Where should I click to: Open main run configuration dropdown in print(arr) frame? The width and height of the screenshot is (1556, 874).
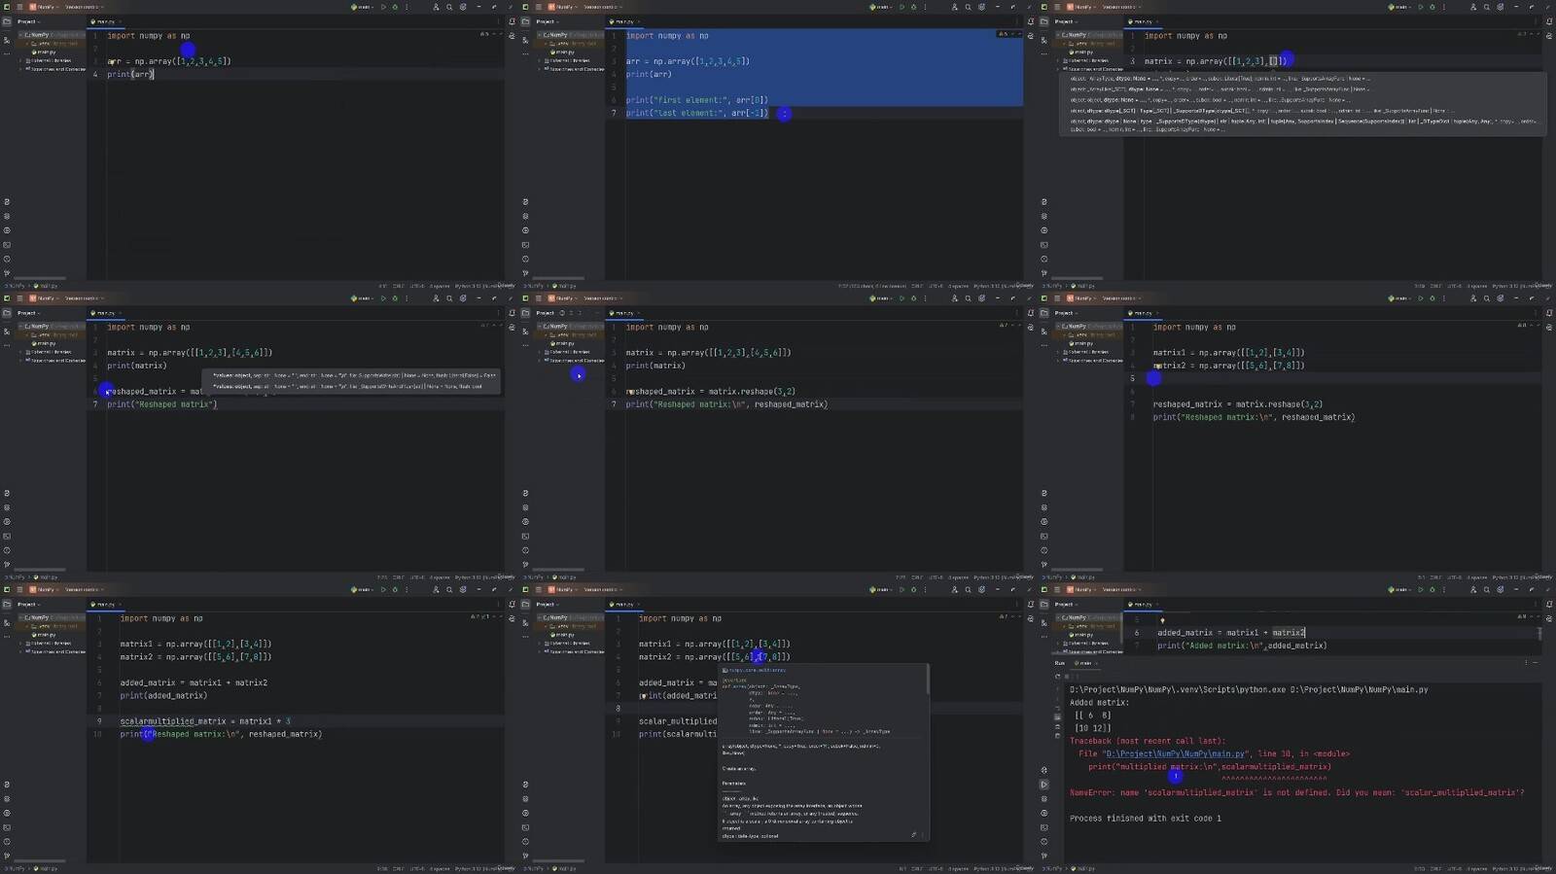tap(362, 7)
